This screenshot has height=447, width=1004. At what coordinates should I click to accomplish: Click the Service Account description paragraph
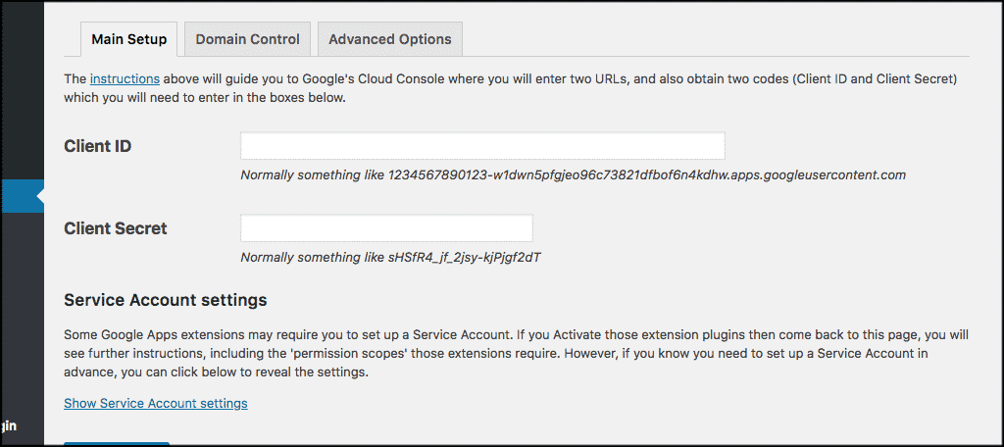[x=516, y=354]
